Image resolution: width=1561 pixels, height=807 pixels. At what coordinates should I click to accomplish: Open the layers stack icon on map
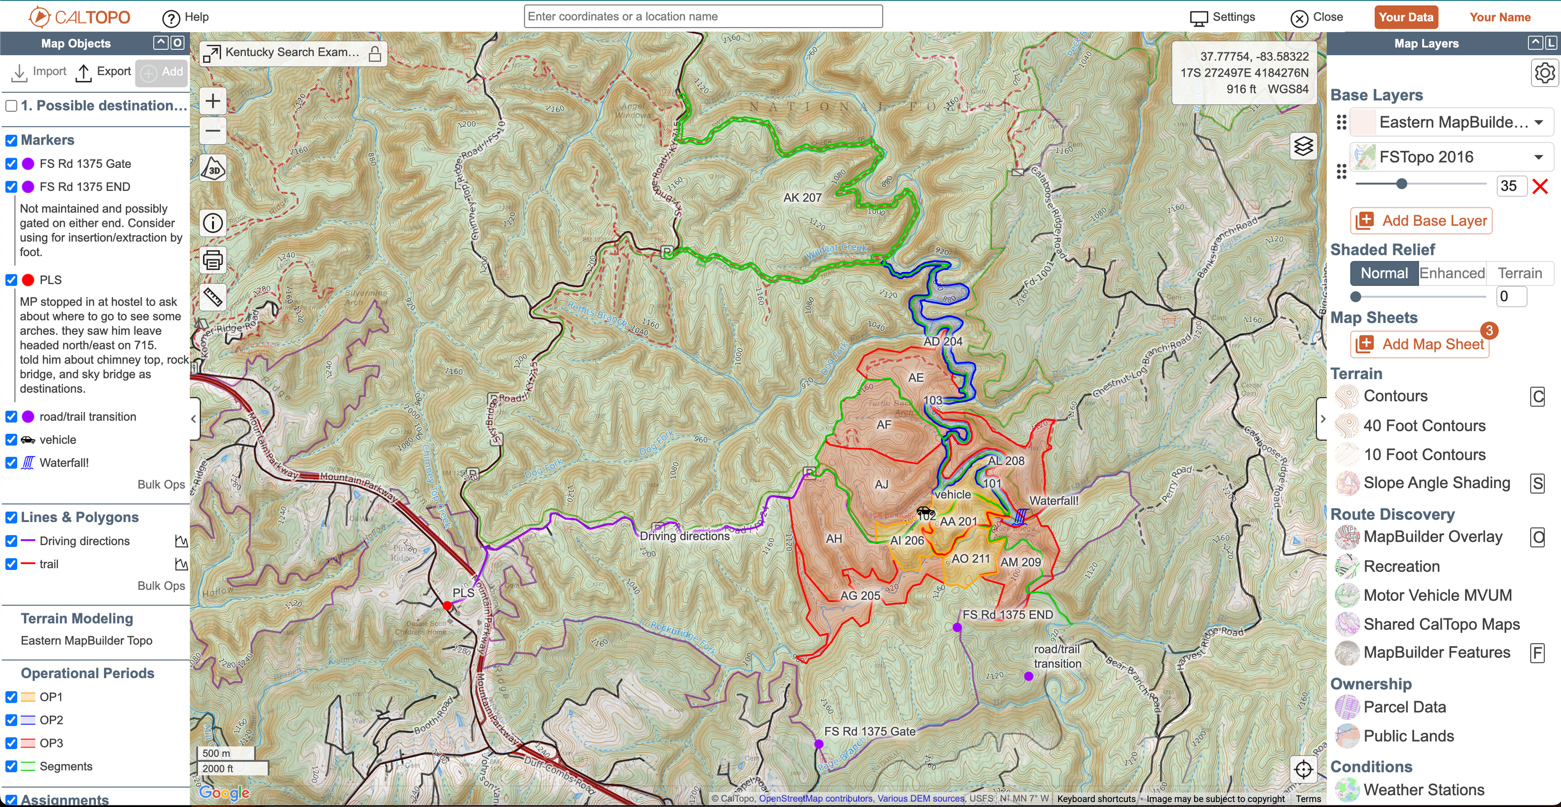[1303, 146]
